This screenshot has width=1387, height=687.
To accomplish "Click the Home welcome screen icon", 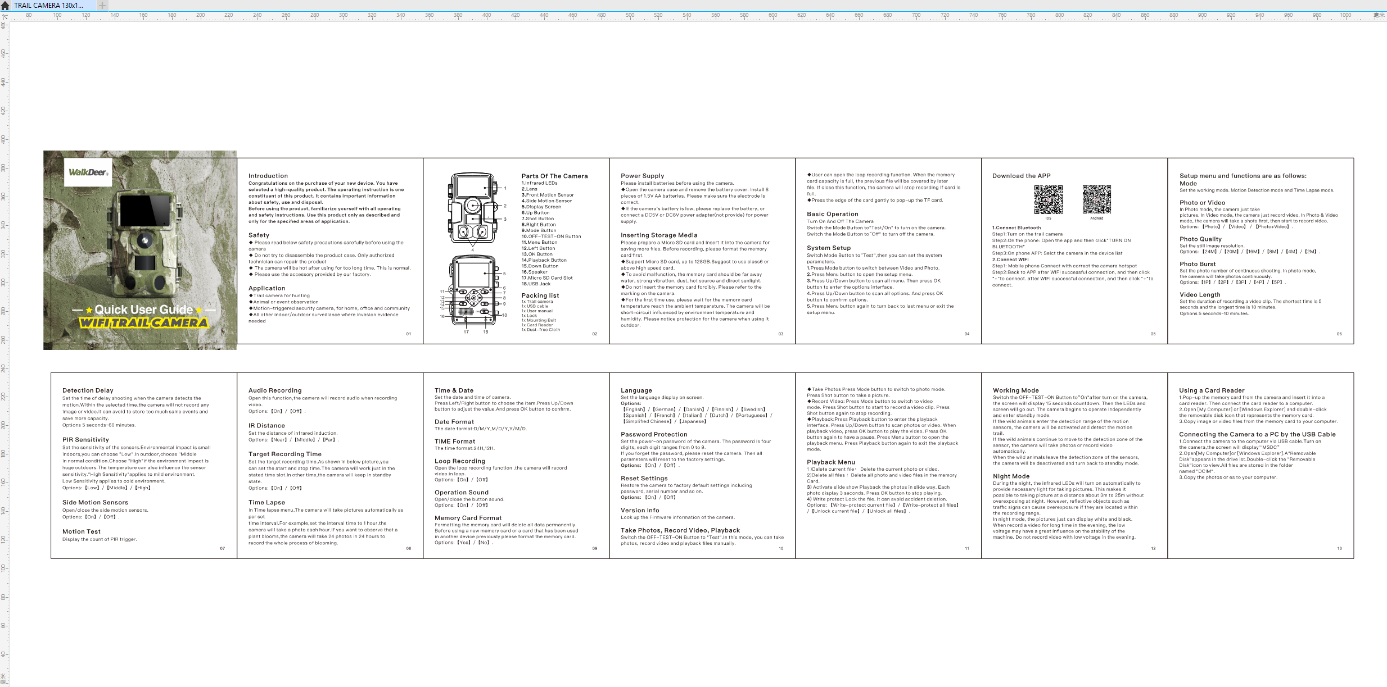I will [x=5, y=6].
